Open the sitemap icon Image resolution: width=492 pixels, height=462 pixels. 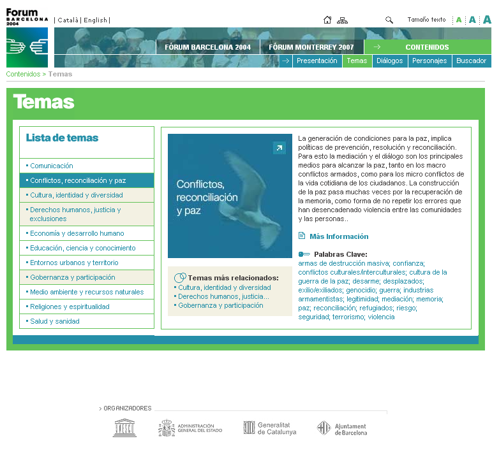[343, 20]
